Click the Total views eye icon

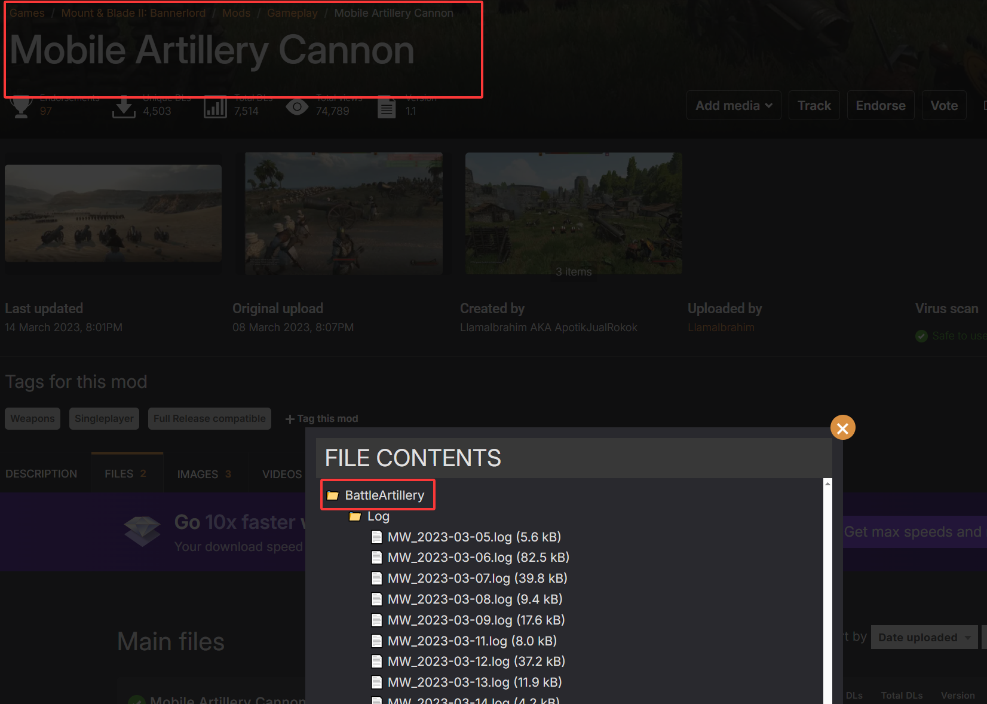tap(297, 107)
